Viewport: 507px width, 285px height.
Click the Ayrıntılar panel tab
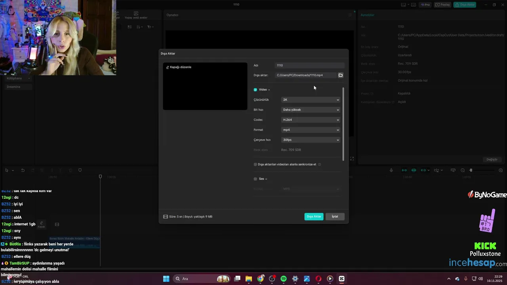coord(367,15)
